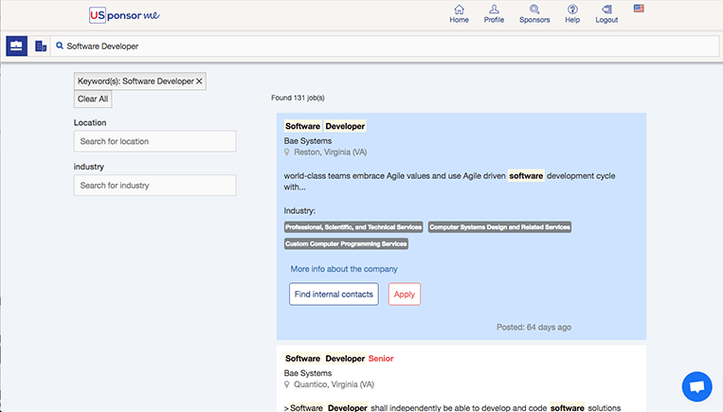
Task: Click Bae Systems in the Reston listing
Action: (x=308, y=141)
